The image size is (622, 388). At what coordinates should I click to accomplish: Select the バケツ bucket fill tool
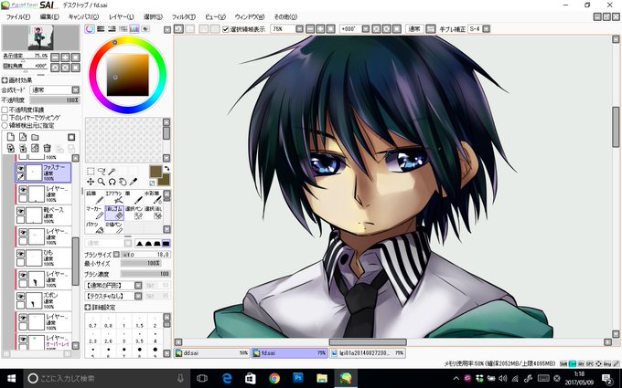(x=94, y=227)
